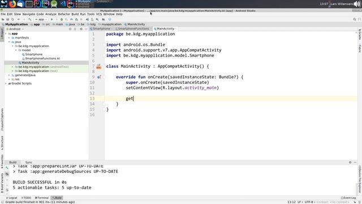Open SDK Manager from the toolbar
The image size is (362, 204).
97,19
